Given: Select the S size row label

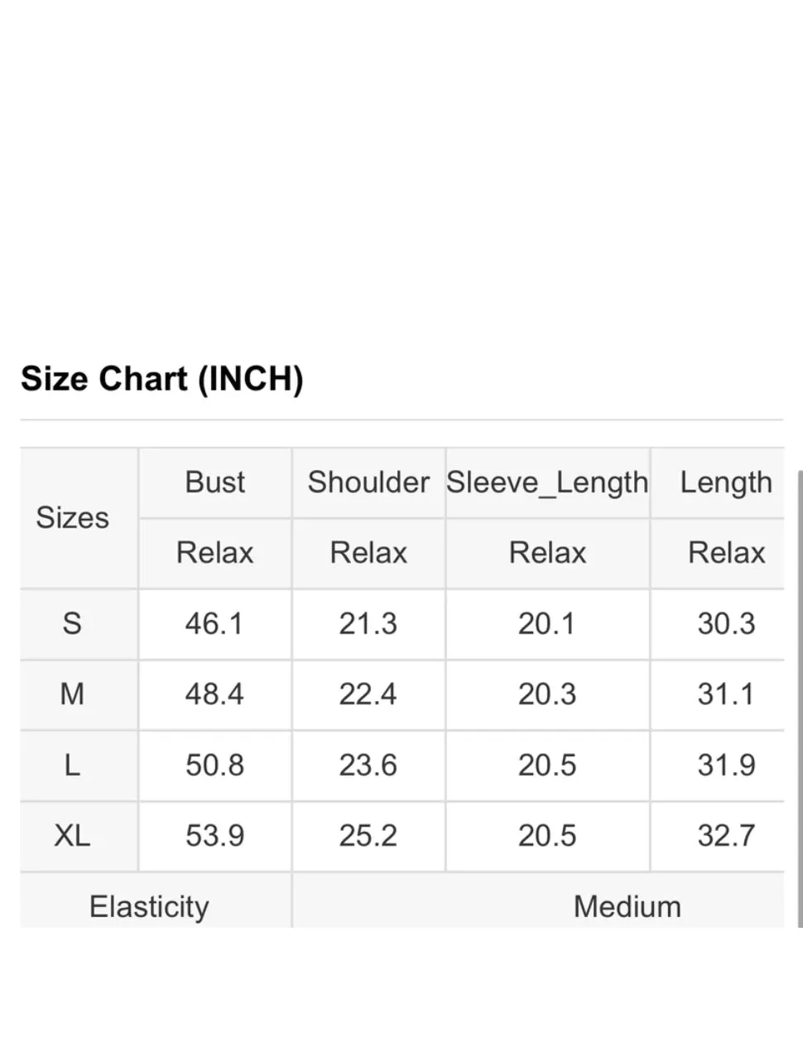Looking at the screenshot, I should (72, 623).
